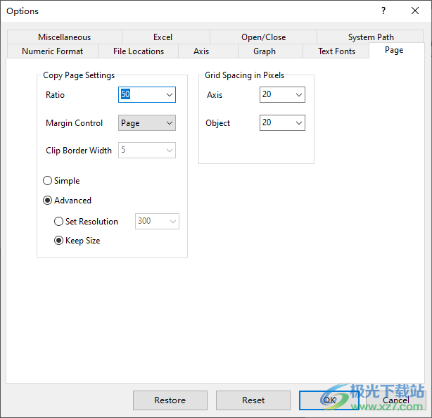Screen dimensions: 432x418
Task: Click the Clip Border Width label
Action: 79,151
